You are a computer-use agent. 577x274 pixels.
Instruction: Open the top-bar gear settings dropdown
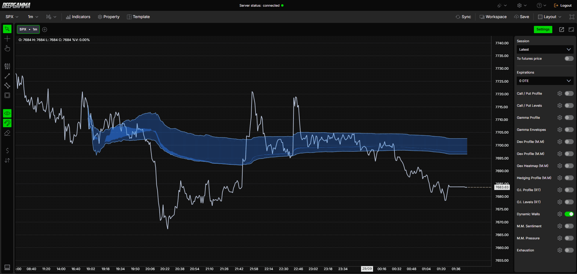(522, 5)
